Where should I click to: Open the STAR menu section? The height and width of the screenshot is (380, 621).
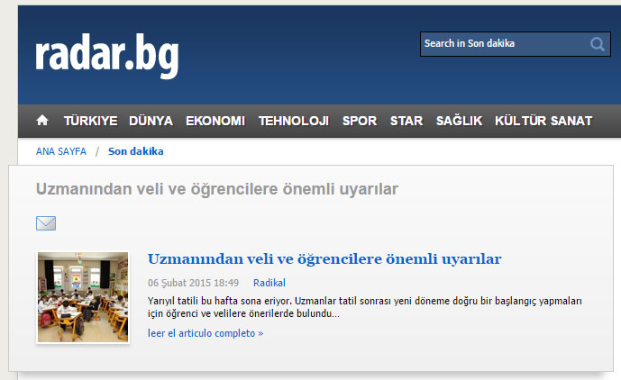pos(406,121)
